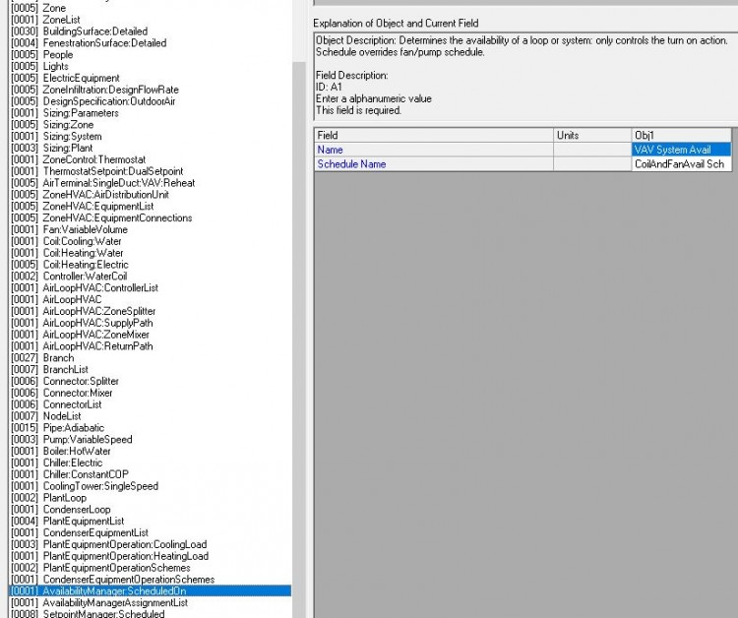
Task: Select Pump:VariableSpeed class
Action: click(x=87, y=439)
